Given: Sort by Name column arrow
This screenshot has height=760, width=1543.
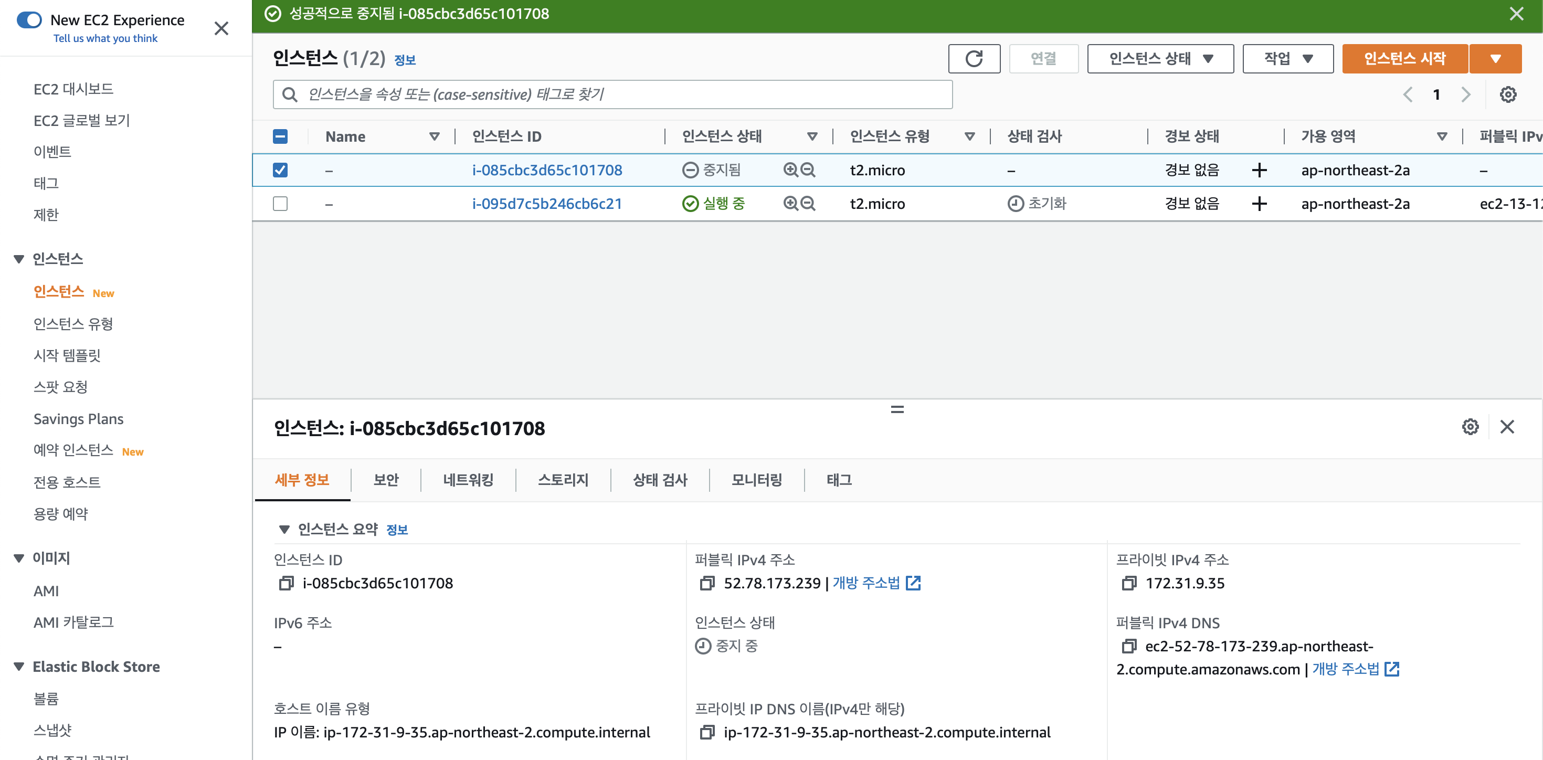Looking at the screenshot, I should point(434,136).
